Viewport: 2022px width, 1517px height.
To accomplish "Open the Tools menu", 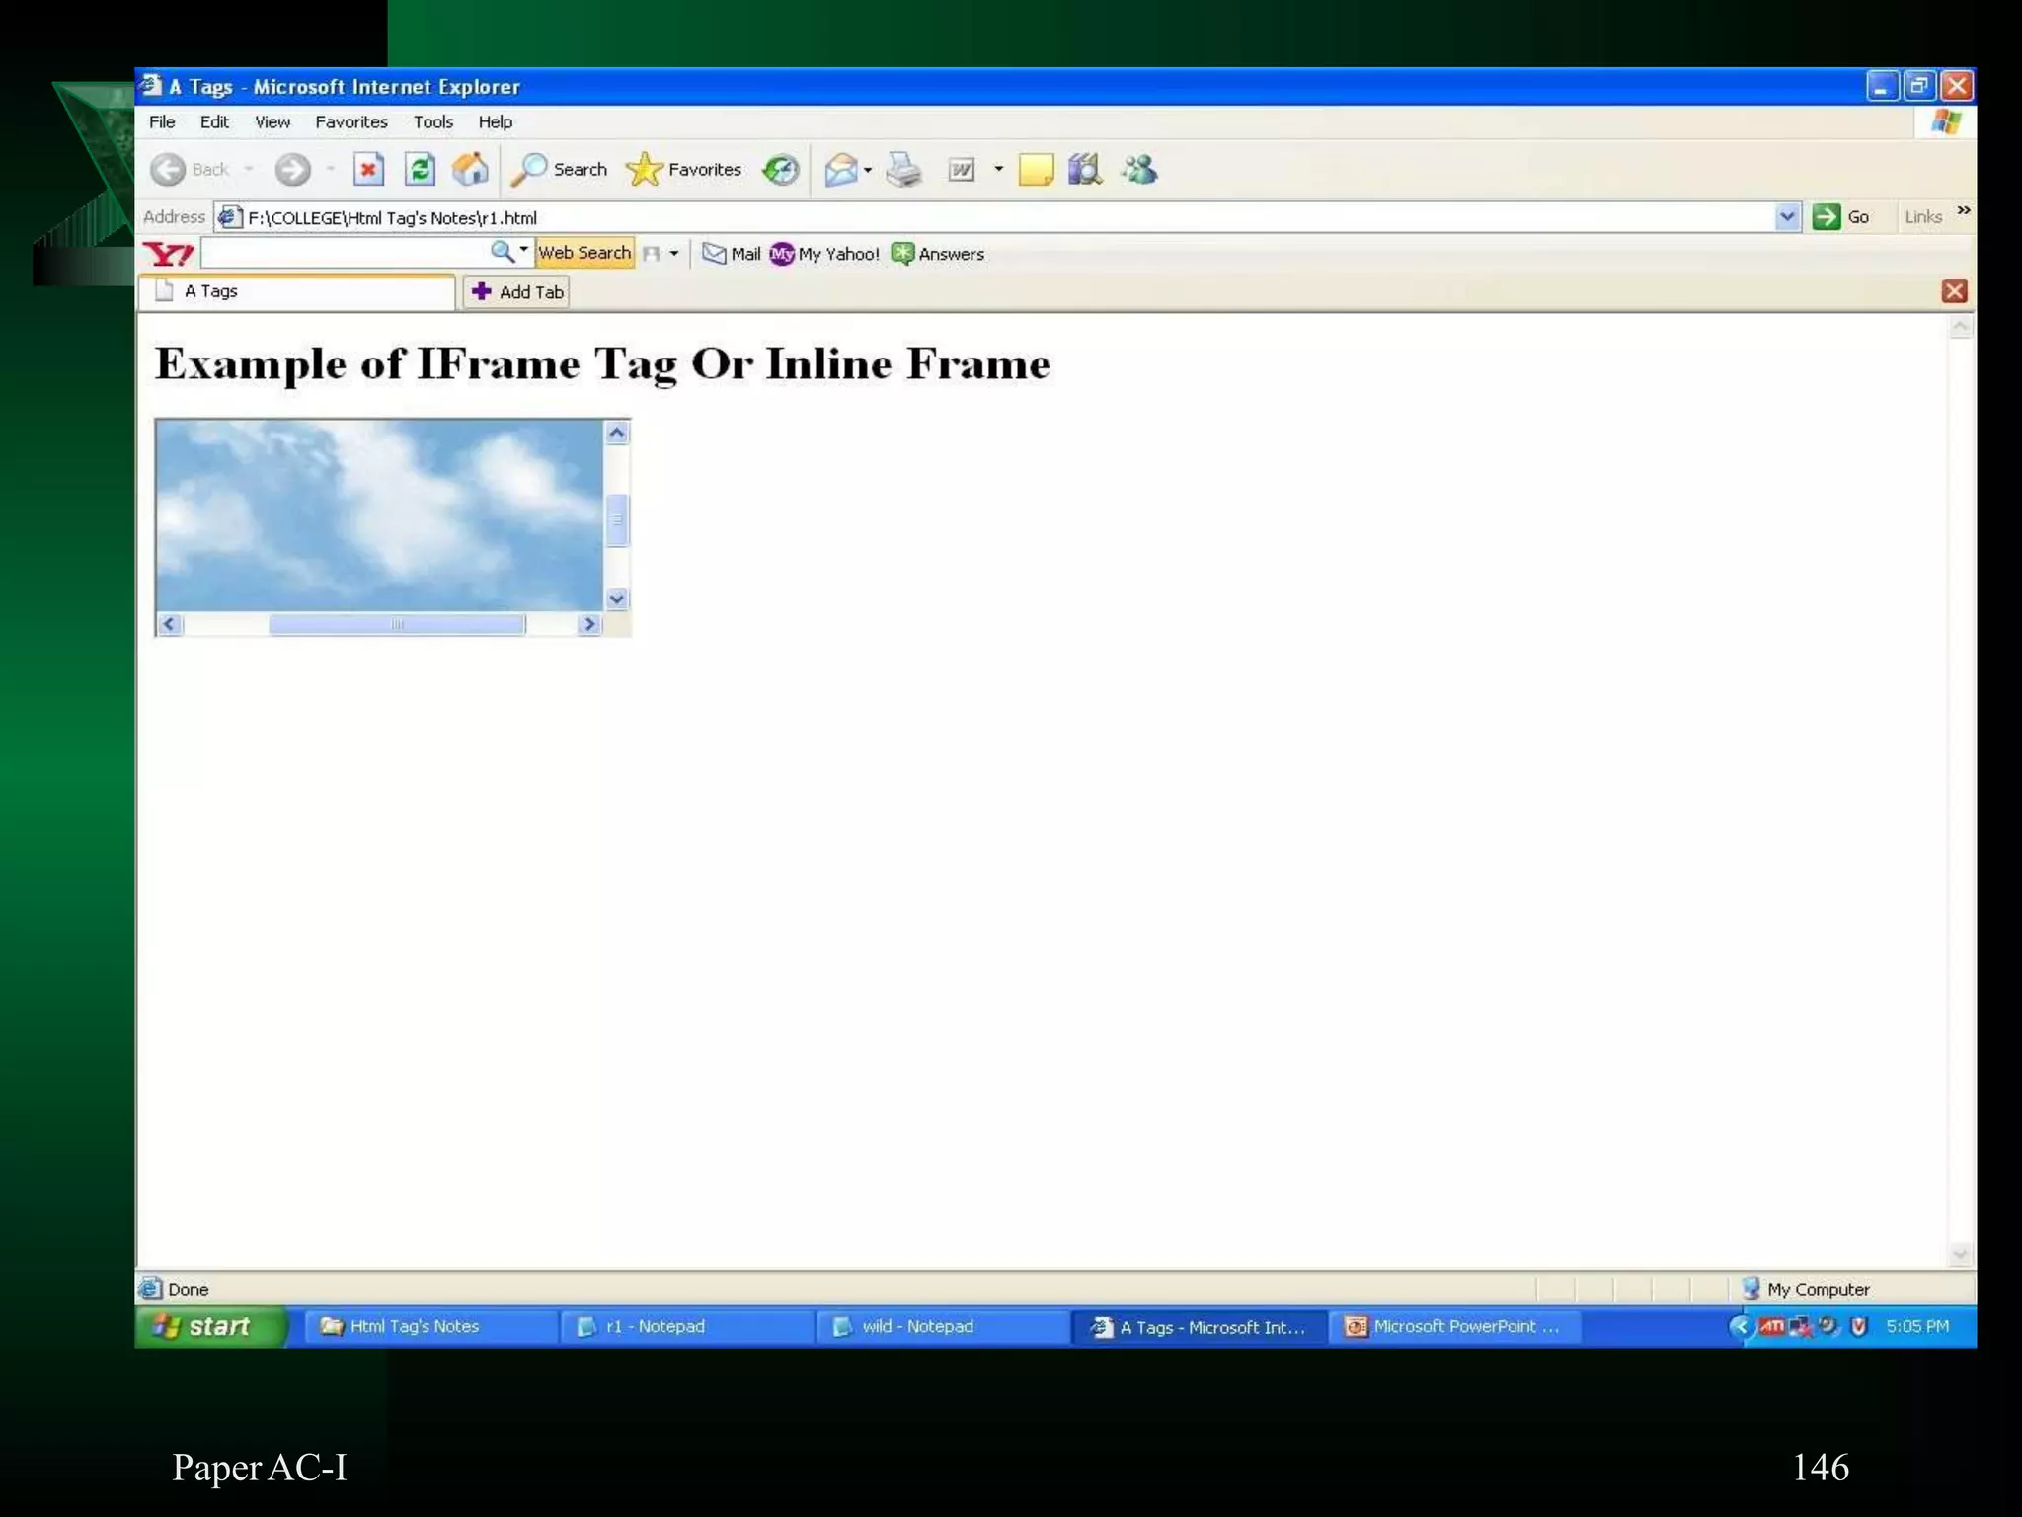I will coord(432,122).
